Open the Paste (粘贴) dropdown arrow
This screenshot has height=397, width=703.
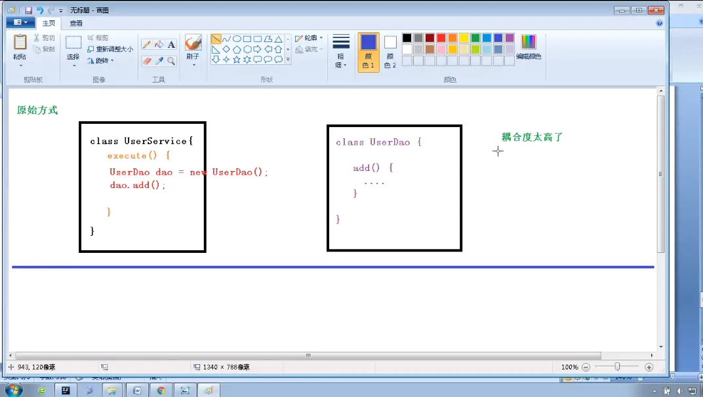(x=20, y=66)
